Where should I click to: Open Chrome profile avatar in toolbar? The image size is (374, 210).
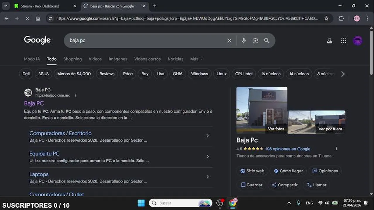pyautogui.click(x=356, y=18)
